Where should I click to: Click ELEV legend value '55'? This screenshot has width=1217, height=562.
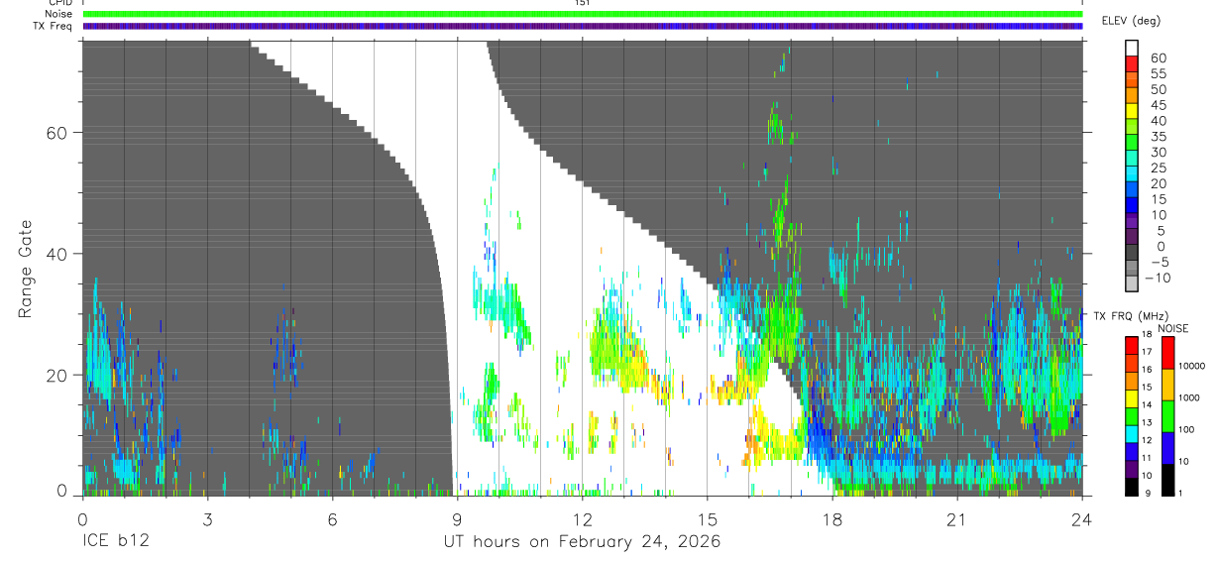click(x=1158, y=73)
